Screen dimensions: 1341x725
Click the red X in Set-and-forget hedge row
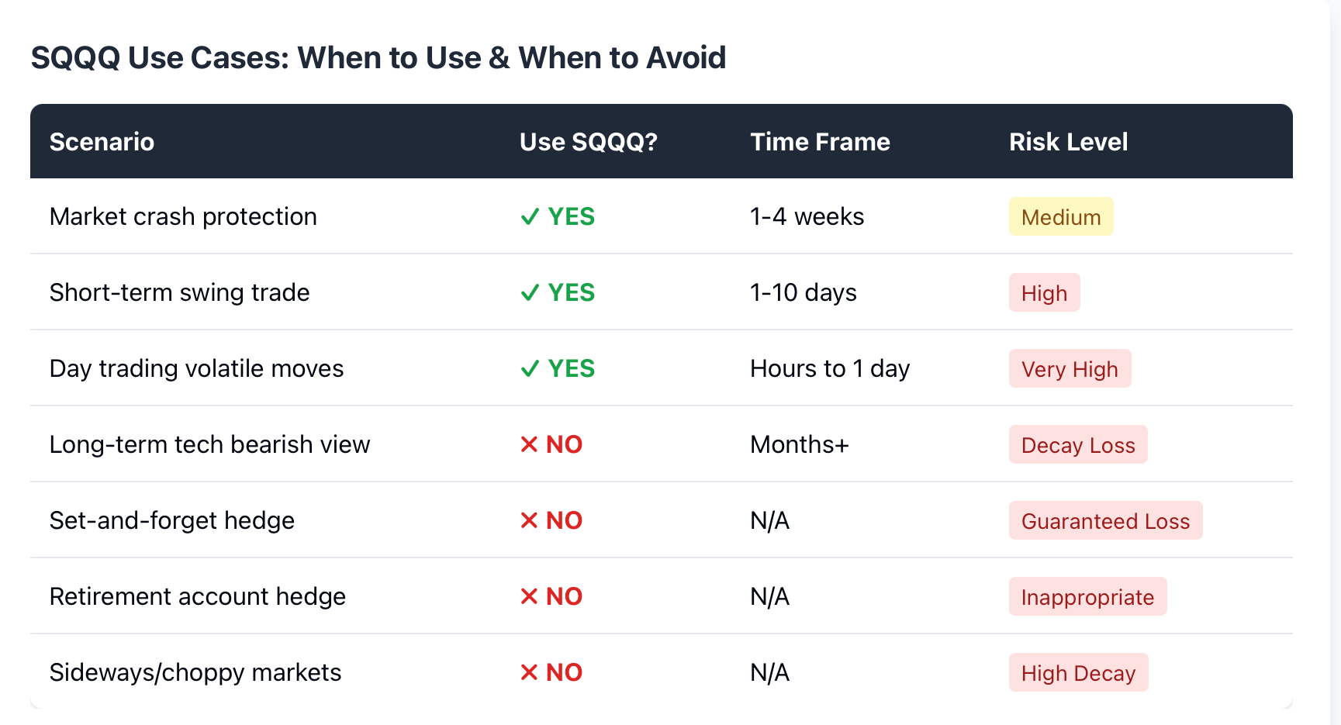[529, 520]
